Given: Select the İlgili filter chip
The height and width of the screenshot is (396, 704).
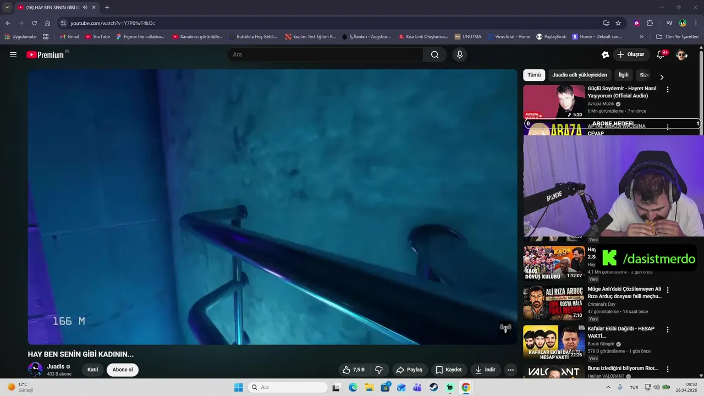Looking at the screenshot, I should (x=623, y=75).
